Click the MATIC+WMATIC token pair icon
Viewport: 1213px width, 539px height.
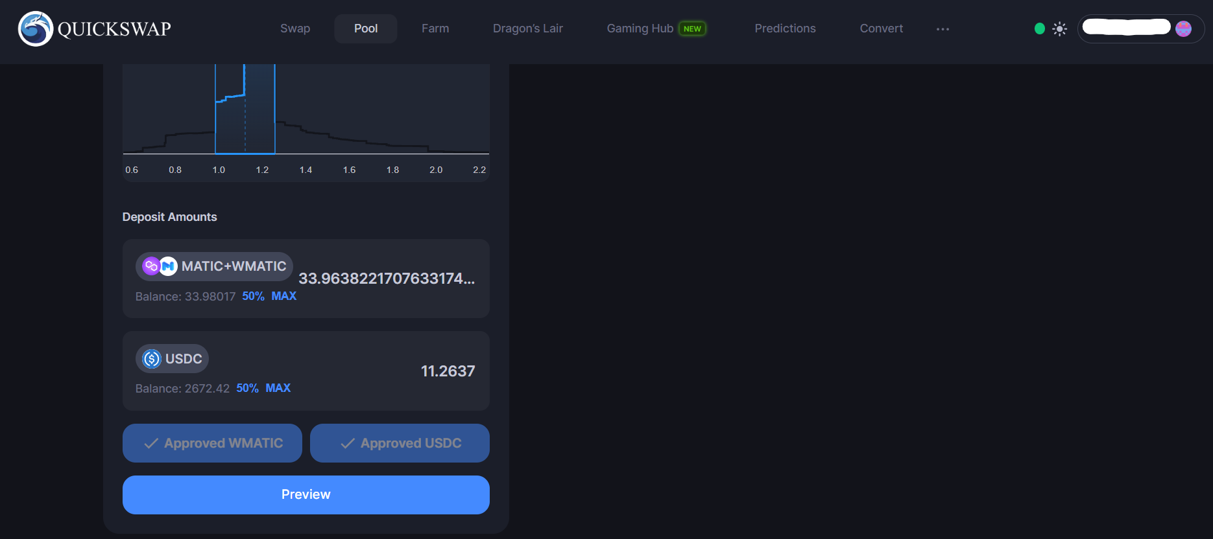coord(160,266)
